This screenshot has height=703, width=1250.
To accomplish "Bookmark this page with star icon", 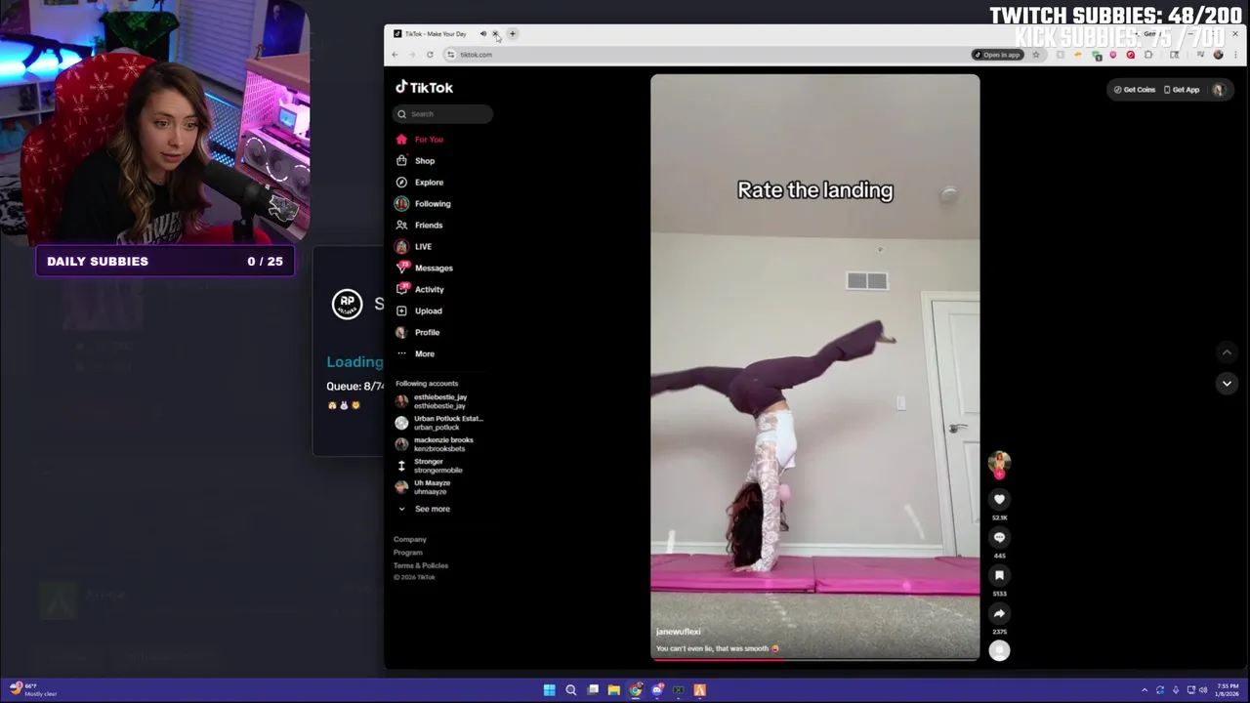I will tap(1036, 55).
